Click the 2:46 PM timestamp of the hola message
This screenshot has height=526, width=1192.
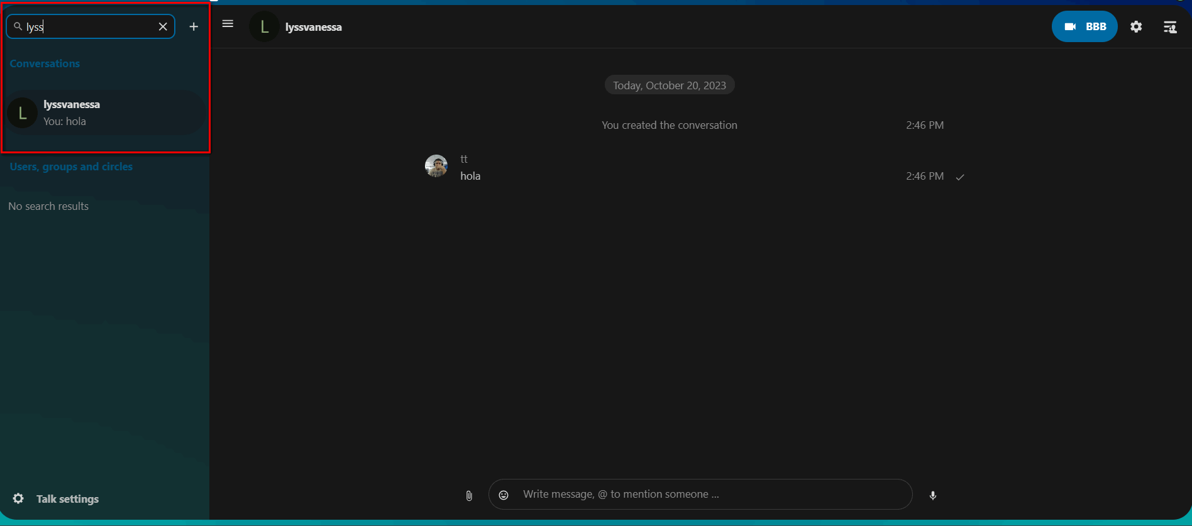925,176
